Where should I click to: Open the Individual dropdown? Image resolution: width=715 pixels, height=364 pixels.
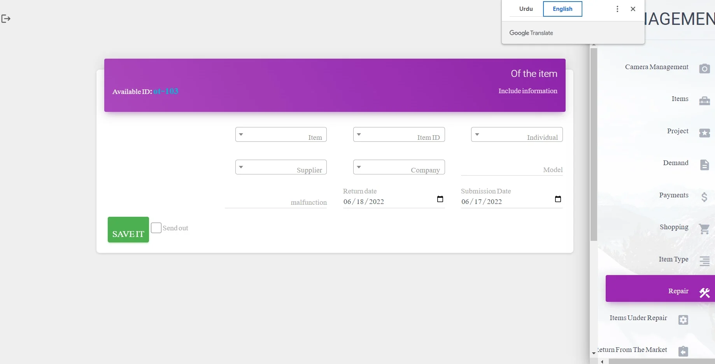(x=517, y=135)
